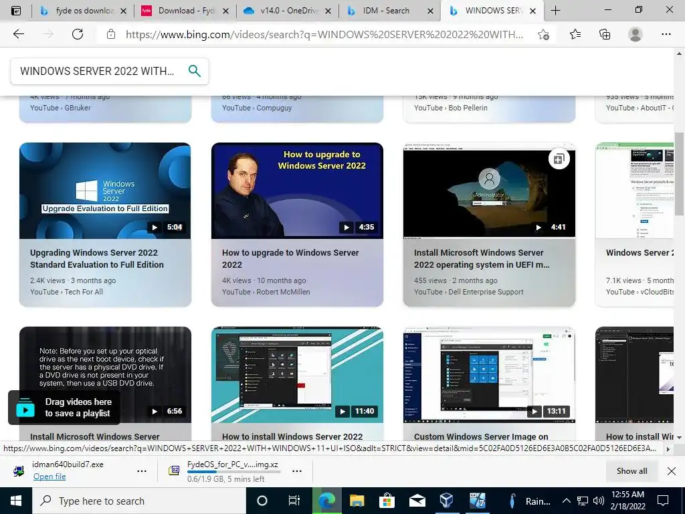Close the downloads bar
685x514 pixels.
[x=672, y=470]
